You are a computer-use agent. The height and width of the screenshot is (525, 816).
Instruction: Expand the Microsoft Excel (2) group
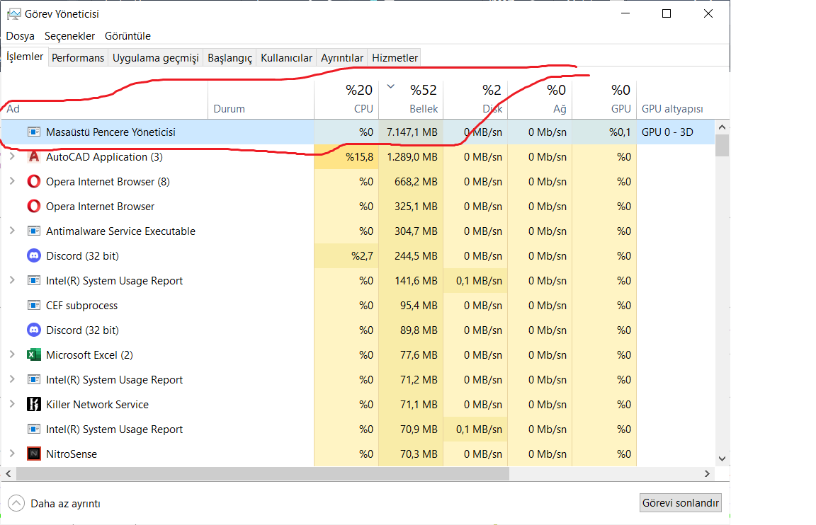tap(12, 355)
